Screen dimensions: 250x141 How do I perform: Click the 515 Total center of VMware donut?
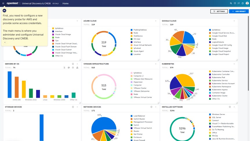[x=104, y=87]
